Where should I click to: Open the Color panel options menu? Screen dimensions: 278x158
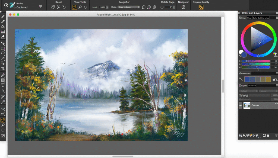click(277, 18)
